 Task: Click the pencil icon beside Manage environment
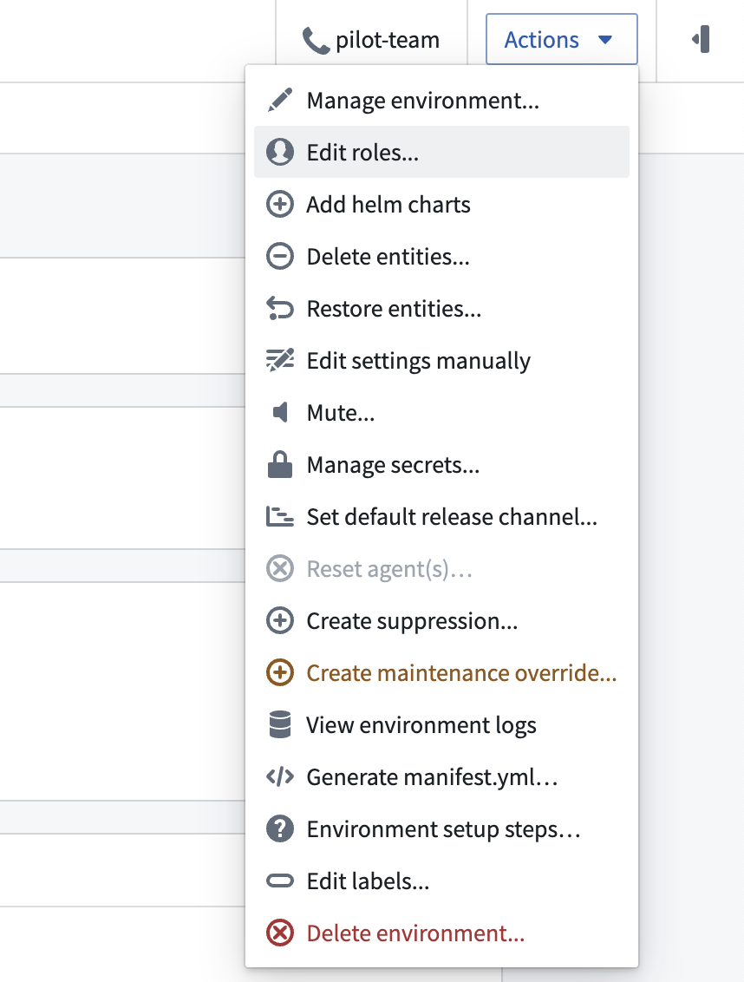tap(279, 101)
